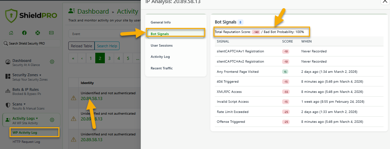390x149 pixels.
Task: Click Any Frontend Page Visited signal
Action: 238,72
